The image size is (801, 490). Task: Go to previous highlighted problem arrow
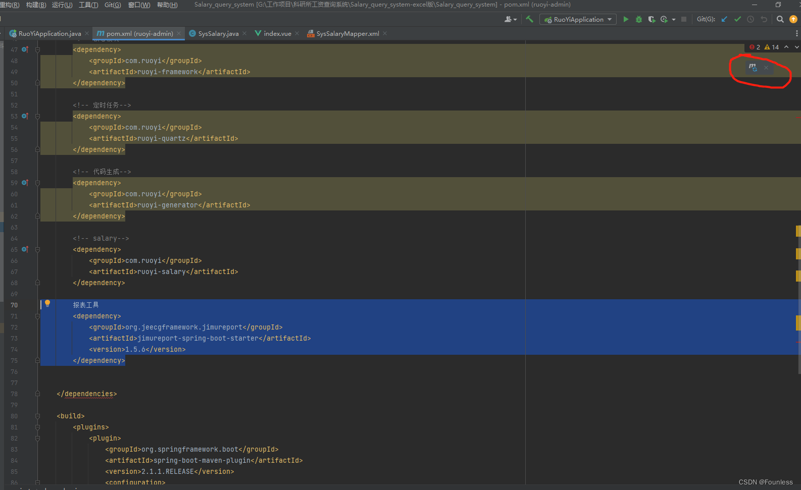(x=786, y=47)
